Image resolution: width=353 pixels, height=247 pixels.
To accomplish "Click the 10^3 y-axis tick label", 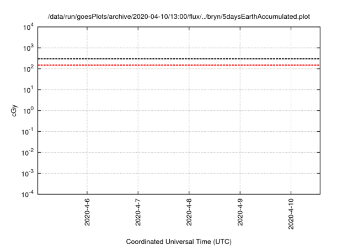I will 28,48.
